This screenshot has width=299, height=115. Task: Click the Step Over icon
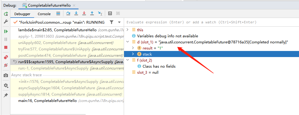point(68,13)
